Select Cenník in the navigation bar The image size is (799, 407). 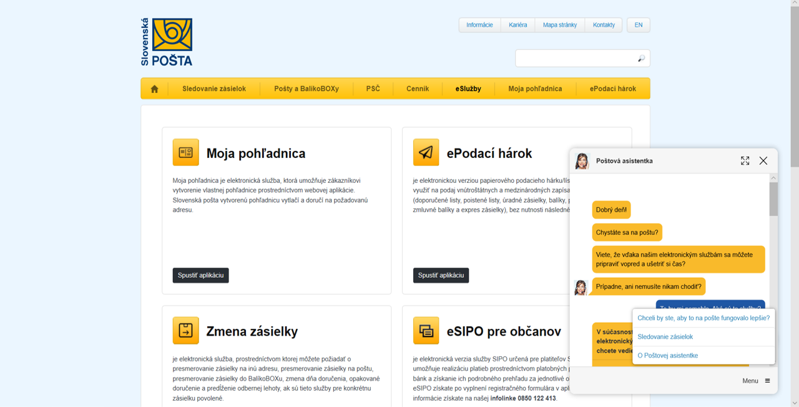click(x=418, y=89)
